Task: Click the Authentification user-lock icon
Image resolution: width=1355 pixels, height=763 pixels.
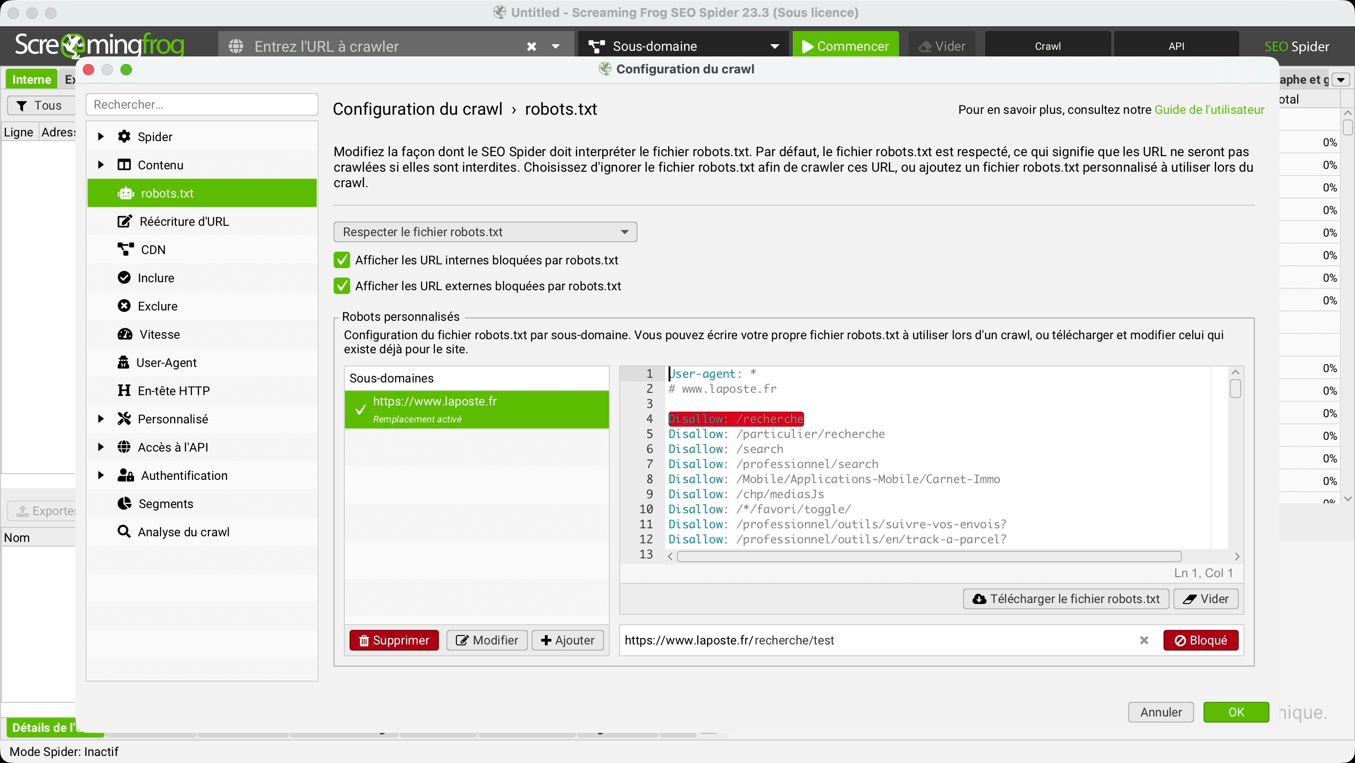Action: coord(126,476)
